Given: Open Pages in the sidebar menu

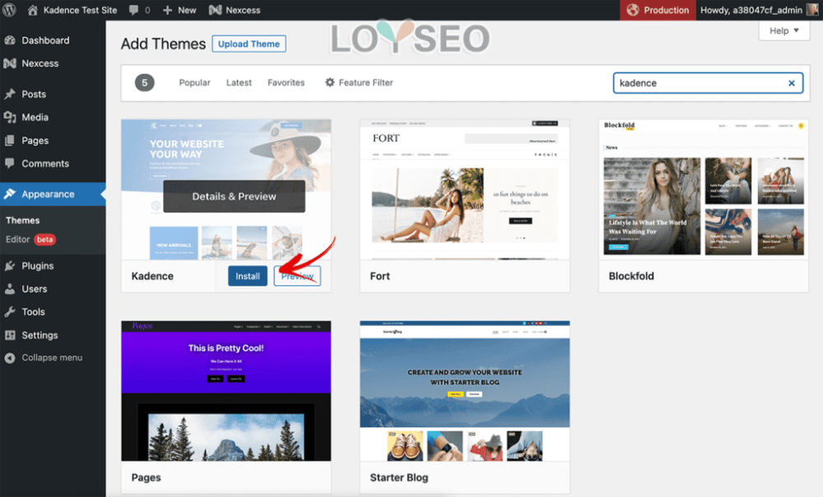Looking at the screenshot, I should (x=35, y=141).
